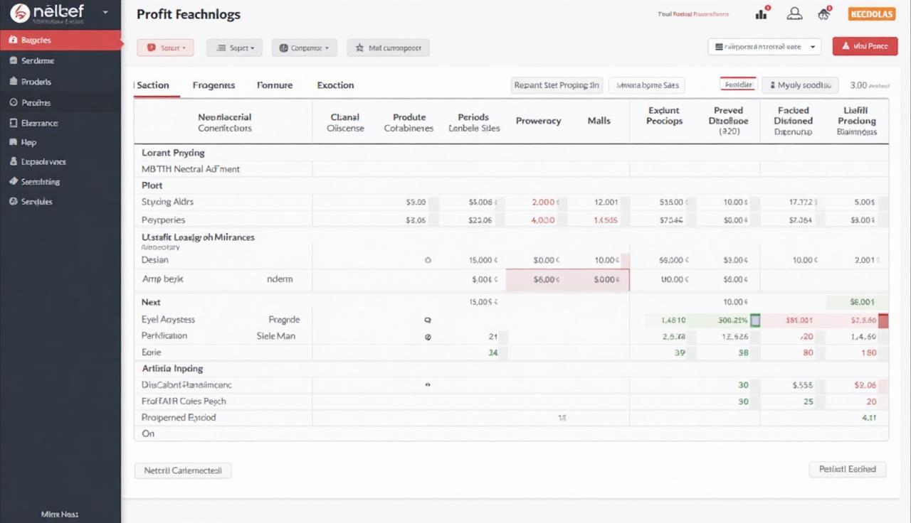Click the Seerofrting sidebar tag icon
This screenshot has height=523, width=911.
click(x=14, y=182)
